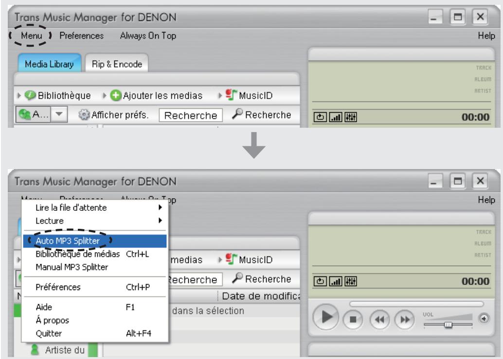Click Rewind button in lower window
Screen dimensions: 503x359
380,319
